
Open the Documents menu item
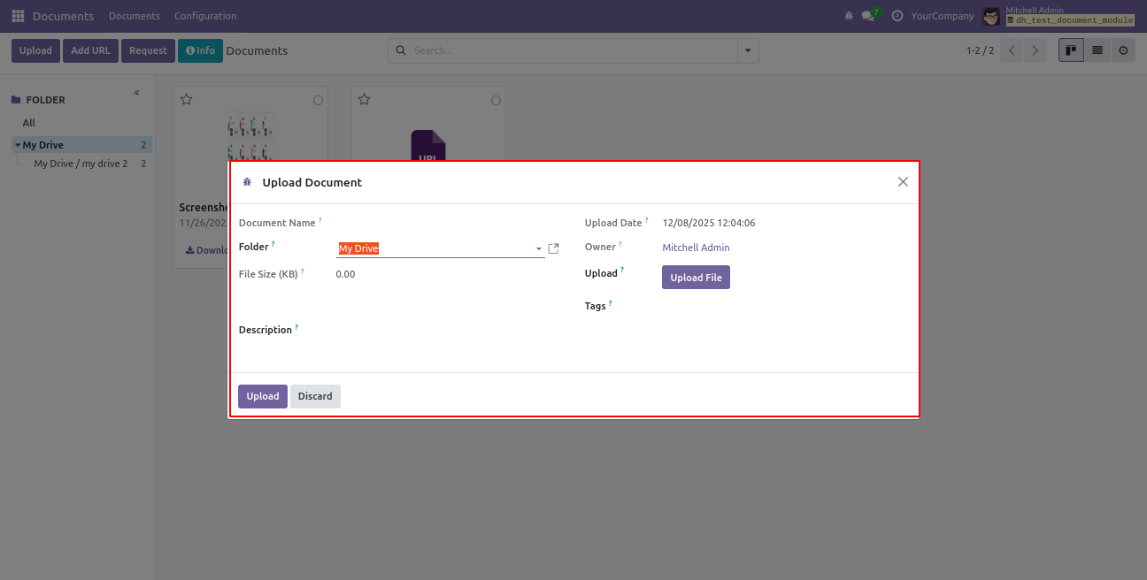pyautogui.click(x=135, y=16)
